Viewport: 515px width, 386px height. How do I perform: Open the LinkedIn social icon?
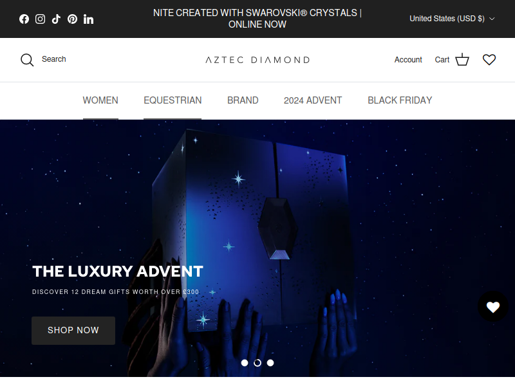click(x=88, y=19)
